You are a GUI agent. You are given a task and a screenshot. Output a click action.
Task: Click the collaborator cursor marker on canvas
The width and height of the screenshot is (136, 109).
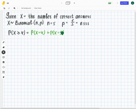click(62, 33)
